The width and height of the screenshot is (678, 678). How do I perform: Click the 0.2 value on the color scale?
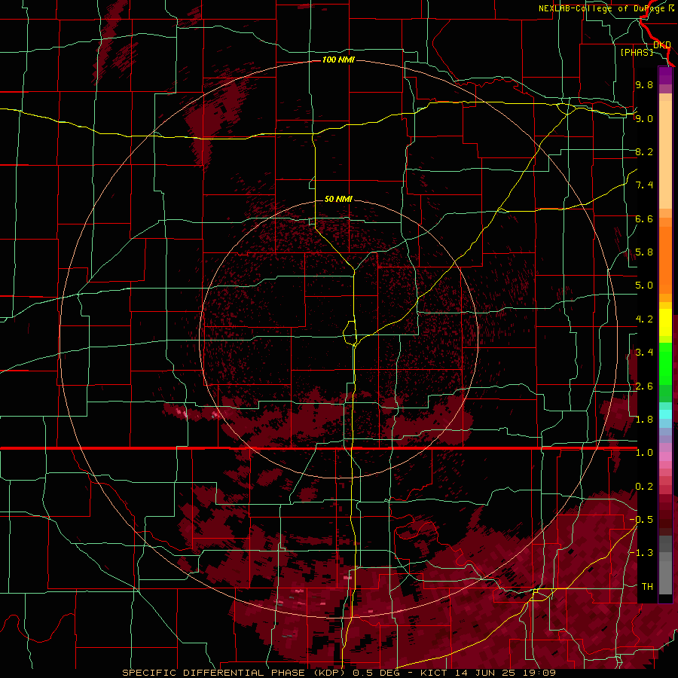(x=644, y=487)
